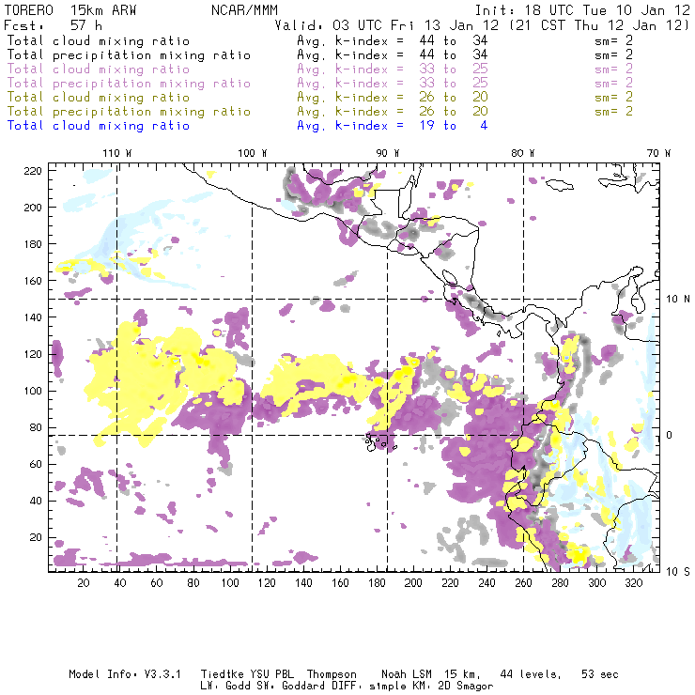Select the "Model Info: V3.3.1" text

click(x=125, y=674)
